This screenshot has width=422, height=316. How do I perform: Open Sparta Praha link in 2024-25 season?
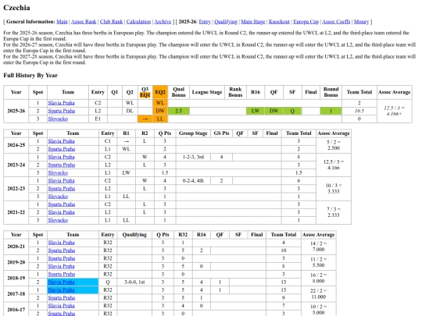coord(62,149)
